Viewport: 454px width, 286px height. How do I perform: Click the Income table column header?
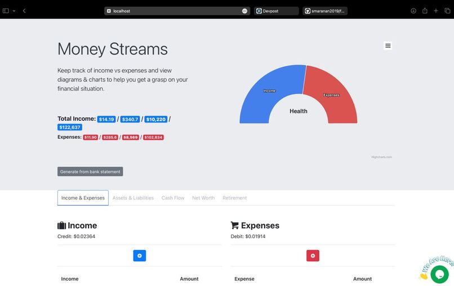pyautogui.click(x=70, y=279)
